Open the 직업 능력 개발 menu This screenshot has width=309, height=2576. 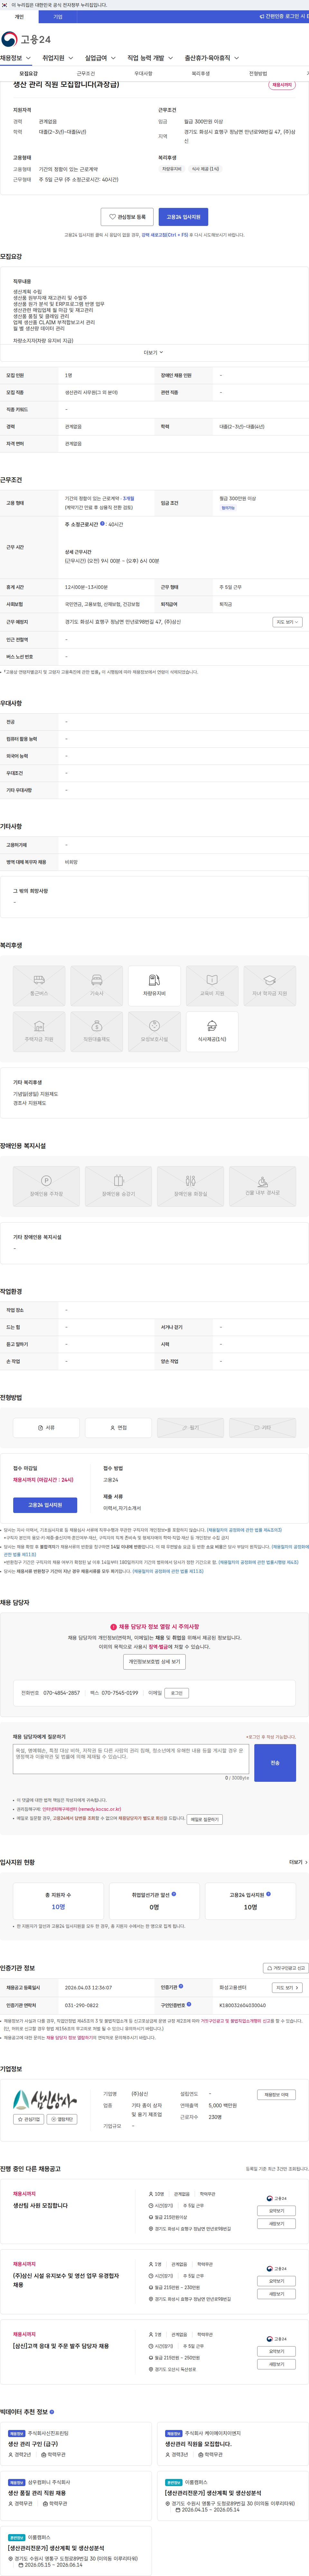tap(150, 58)
